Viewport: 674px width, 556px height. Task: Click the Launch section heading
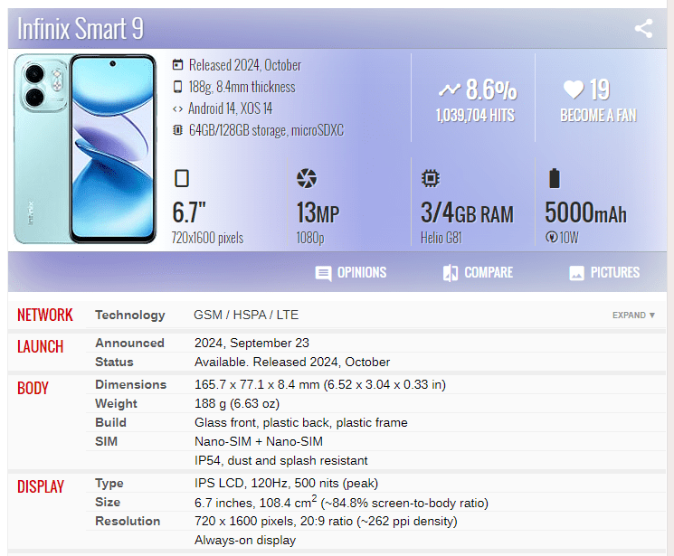coord(41,347)
